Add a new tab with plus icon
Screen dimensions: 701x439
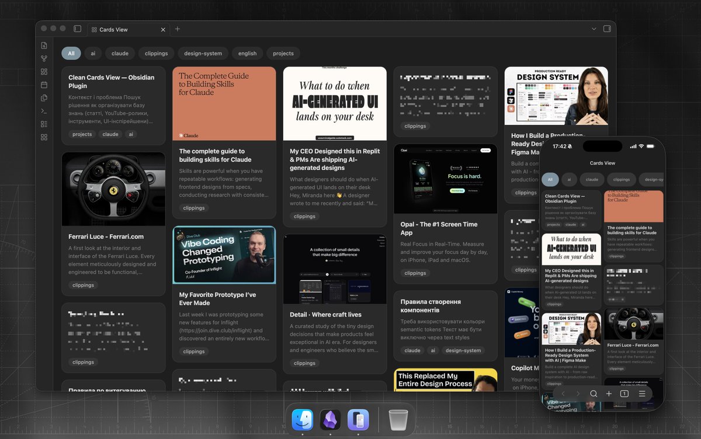178,29
